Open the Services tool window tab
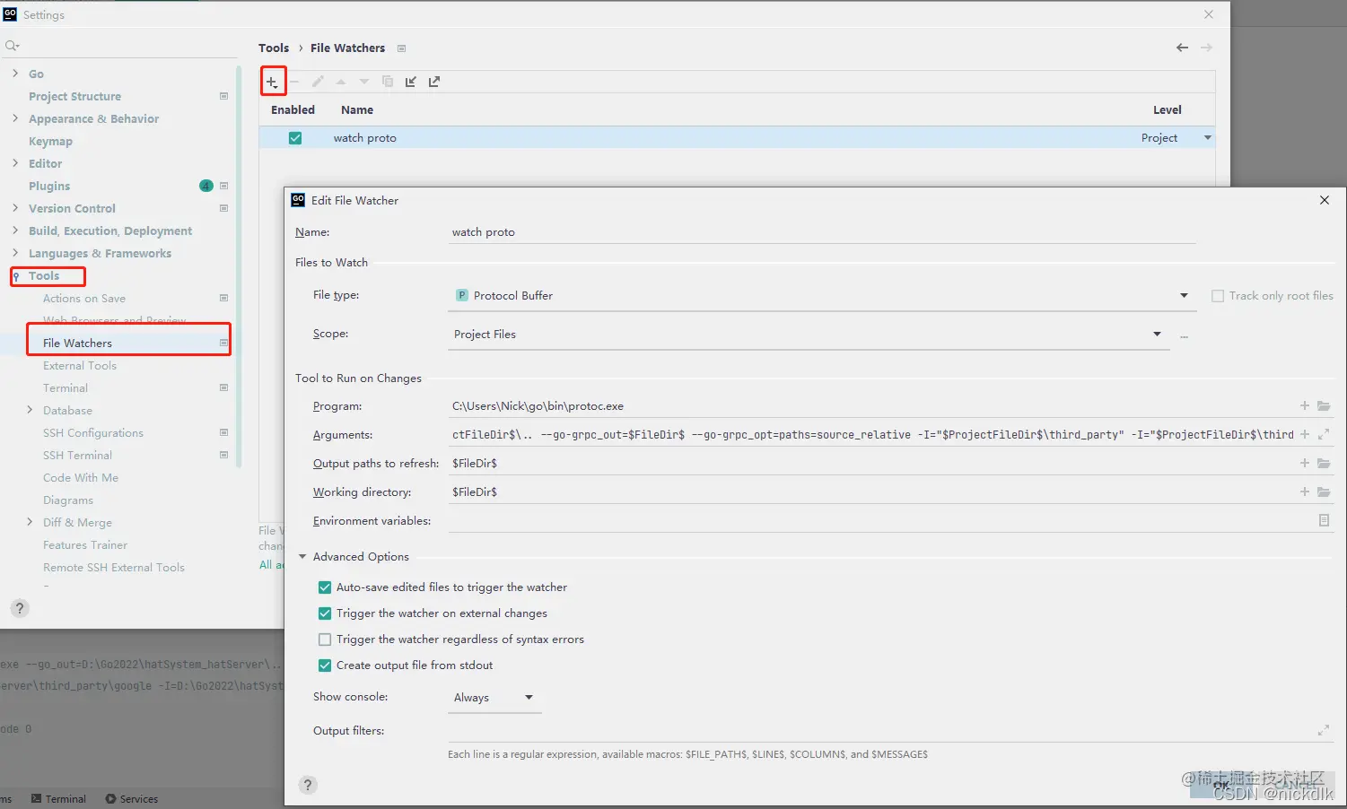Viewport: 1347px width, 809px height. (x=132, y=798)
